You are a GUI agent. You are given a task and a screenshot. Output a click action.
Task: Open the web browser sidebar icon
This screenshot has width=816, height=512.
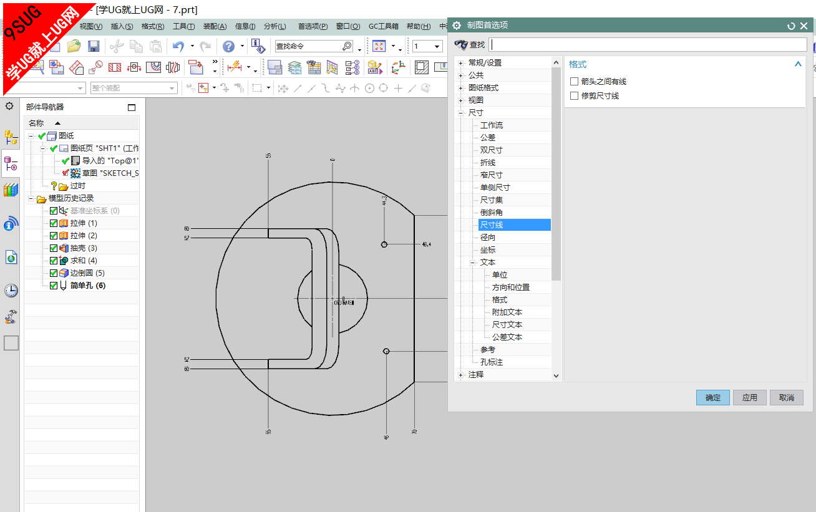(x=11, y=257)
